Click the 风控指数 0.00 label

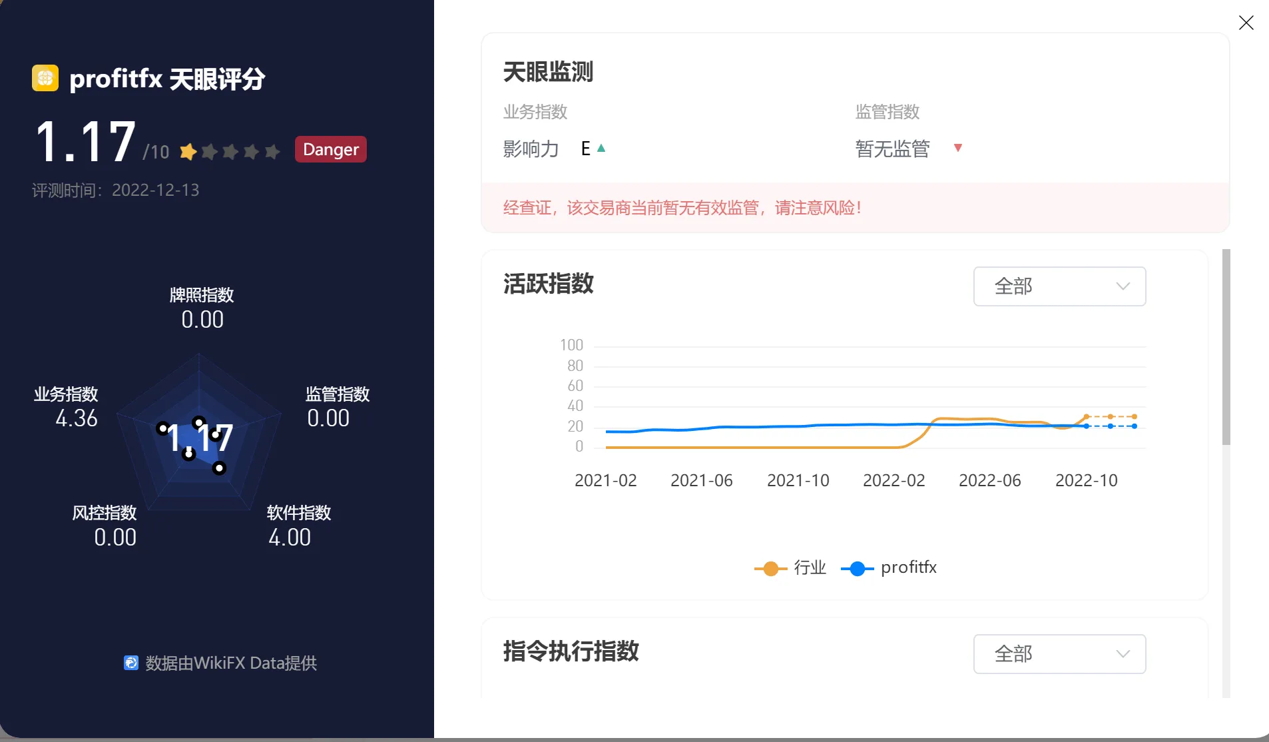pos(105,526)
